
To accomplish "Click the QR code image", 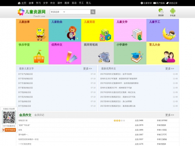I will 9,117.
